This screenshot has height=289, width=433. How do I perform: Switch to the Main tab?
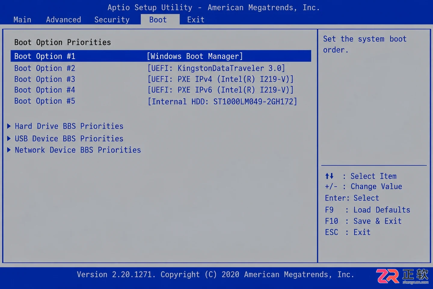pyautogui.click(x=22, y=20)
